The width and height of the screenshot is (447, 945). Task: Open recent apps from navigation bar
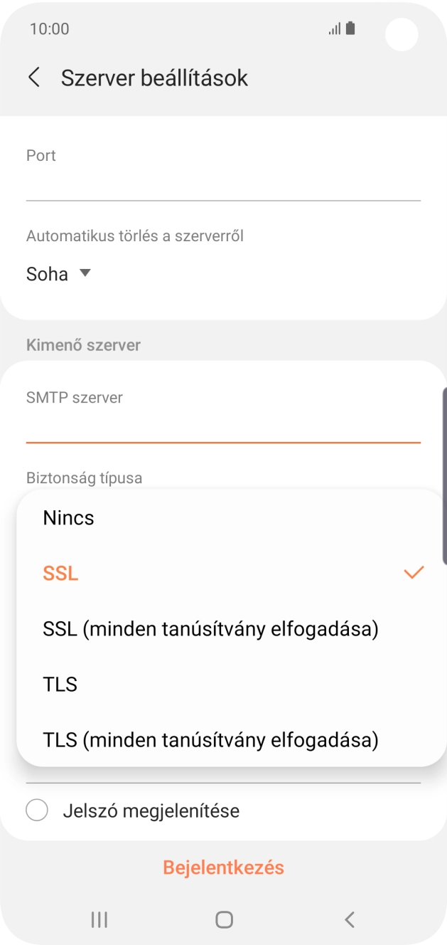[x=99, y=919]
